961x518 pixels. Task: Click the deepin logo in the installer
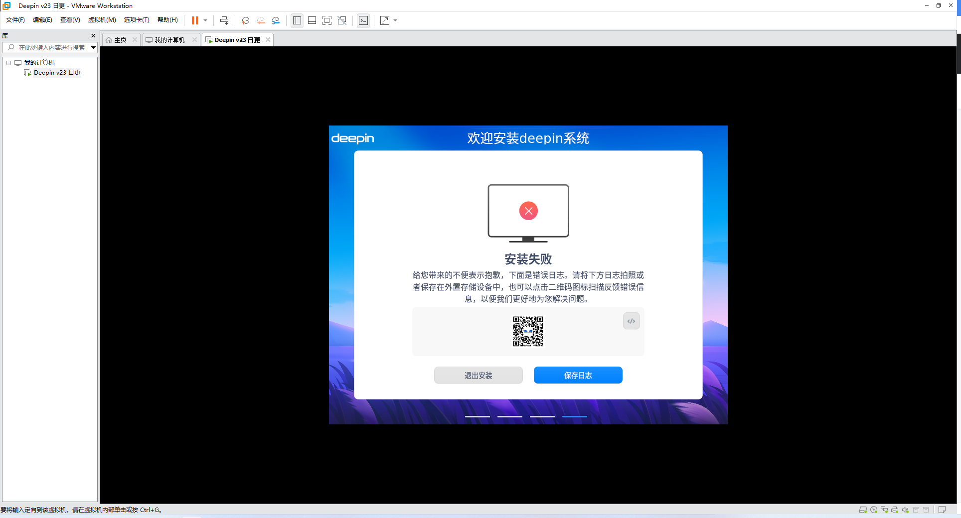pos(353,138)
